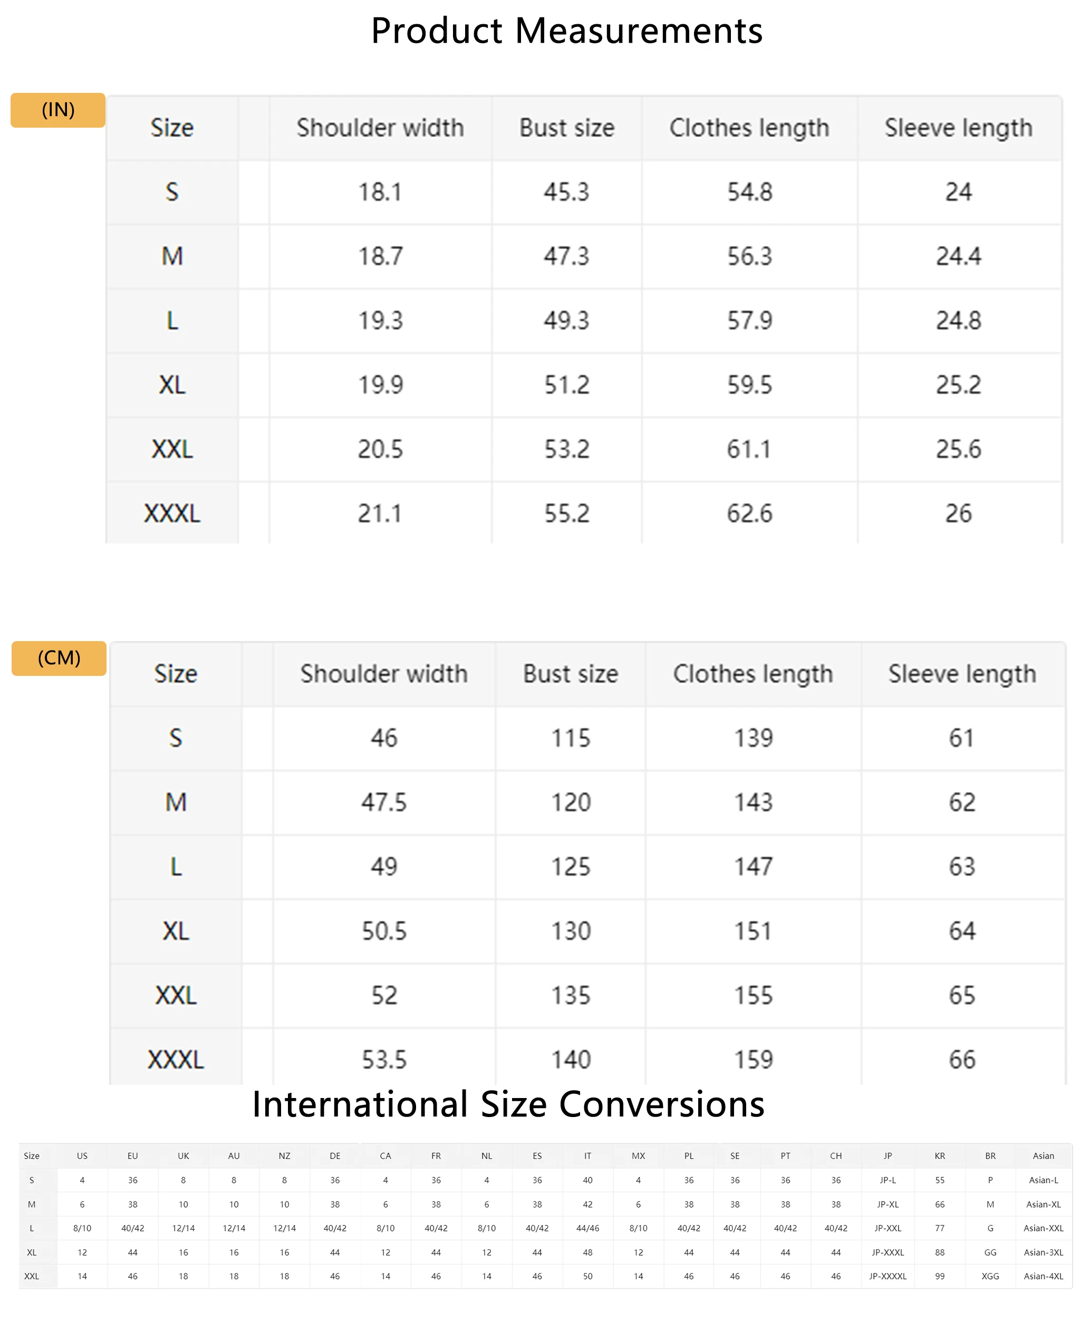Click the 18.1 shoulder width cell

(x=380, y=192)
